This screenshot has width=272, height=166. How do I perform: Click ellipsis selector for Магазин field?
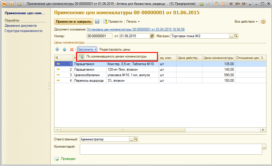pos(232,36)
